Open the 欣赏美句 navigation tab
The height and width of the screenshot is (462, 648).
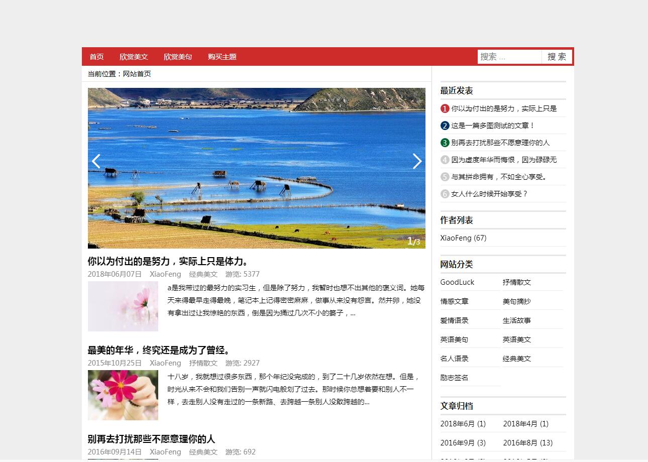tap(178, 56)
